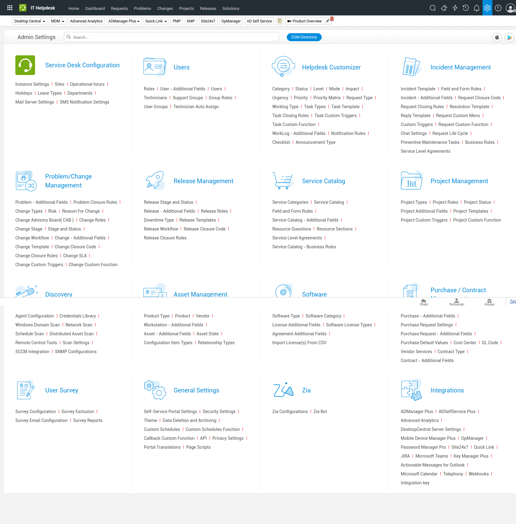Expand the ADManager Plus dropdown
Screen dimensions: 516x524
coord(124,21)
